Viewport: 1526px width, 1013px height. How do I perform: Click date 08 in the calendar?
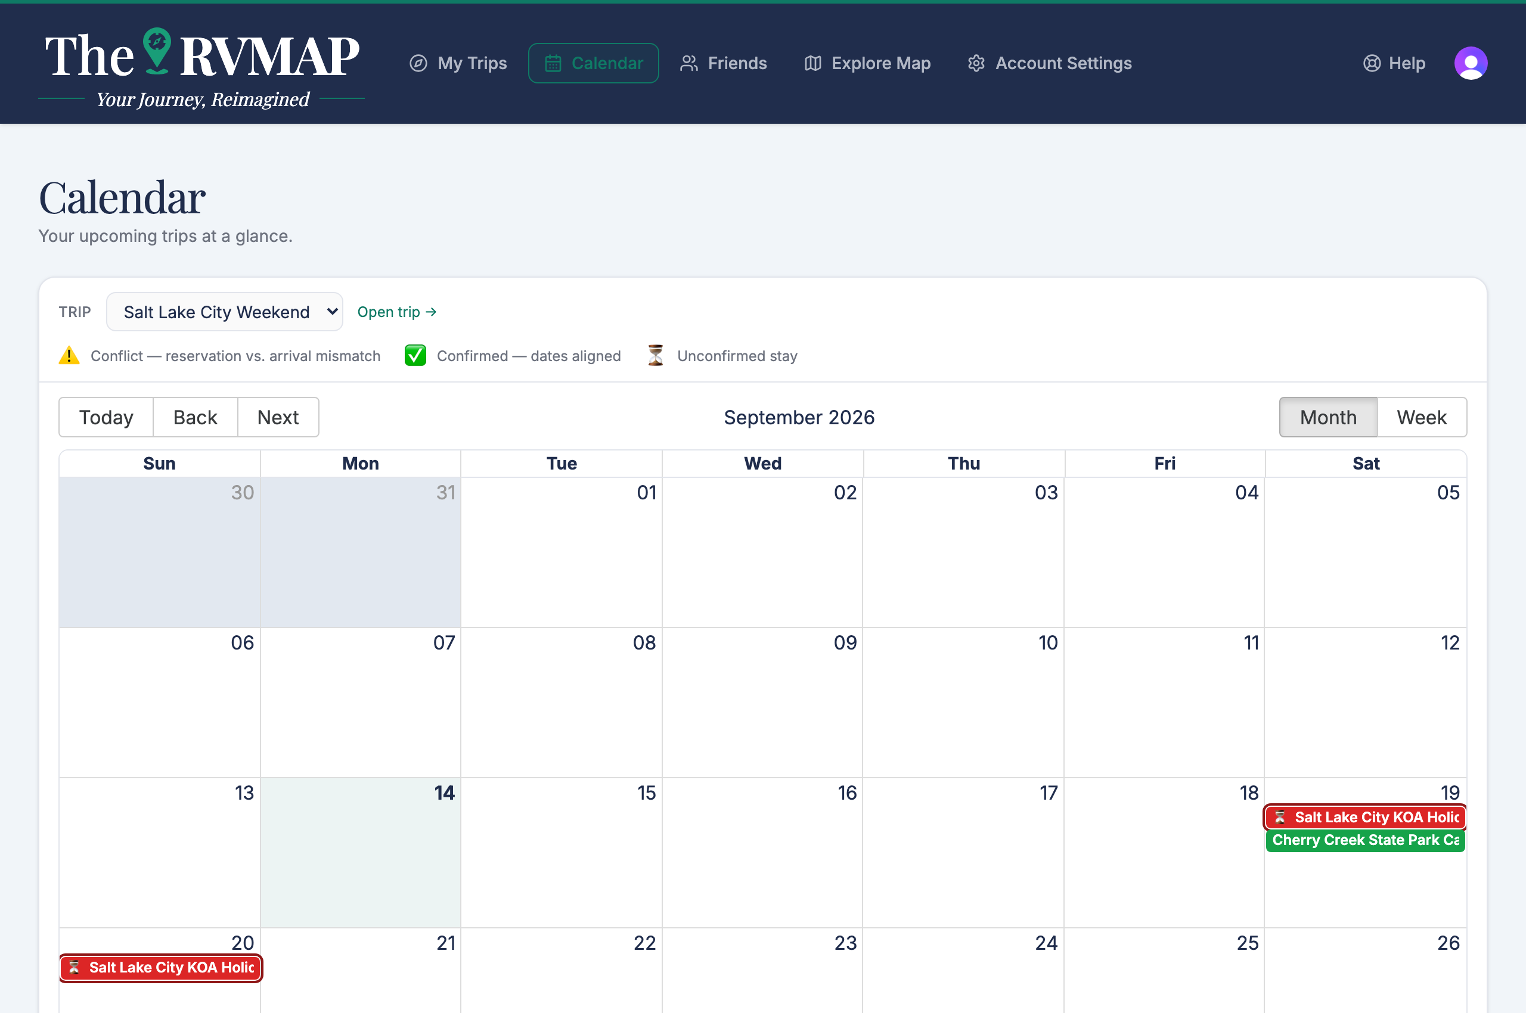pyautogui.click(x=644, y=642)
